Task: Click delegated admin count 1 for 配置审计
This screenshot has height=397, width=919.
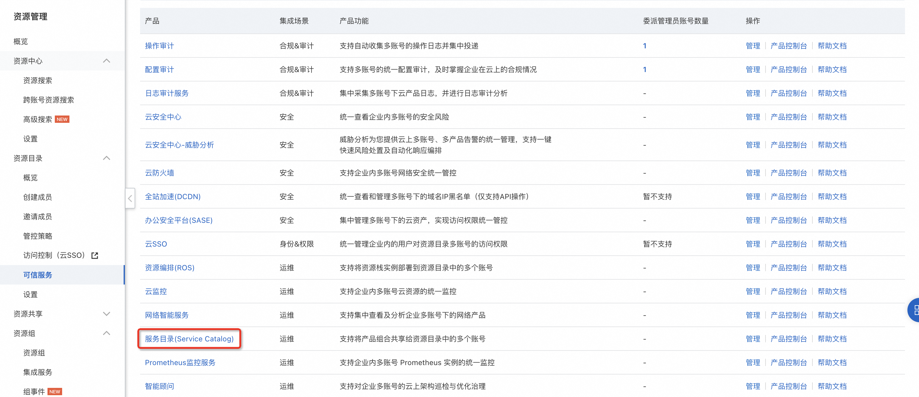Action: click(644, 69)
